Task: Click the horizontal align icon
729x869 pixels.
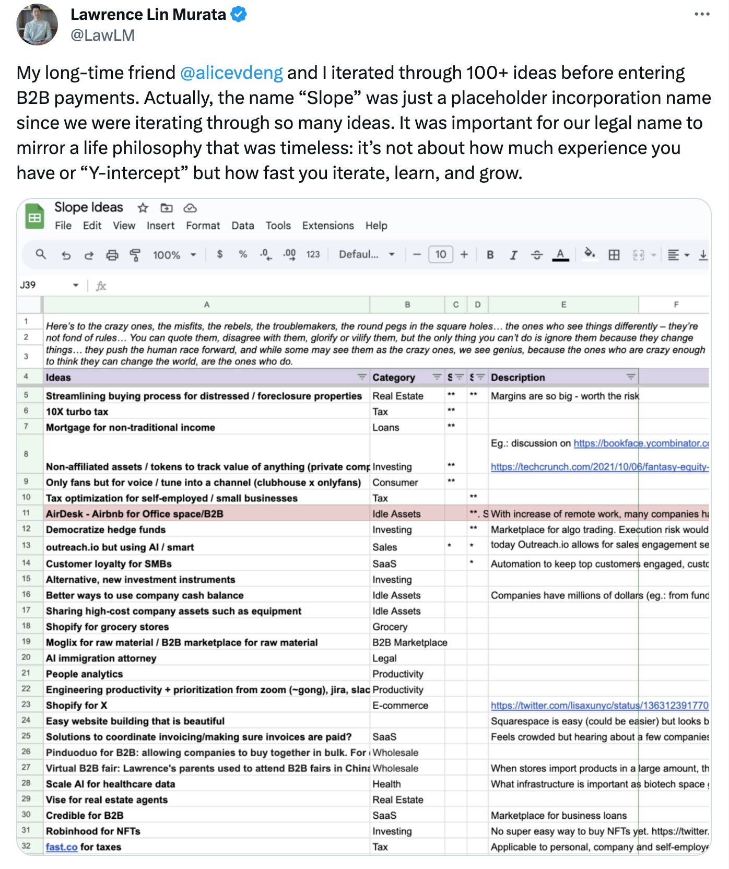Action: tap(673, 255)
